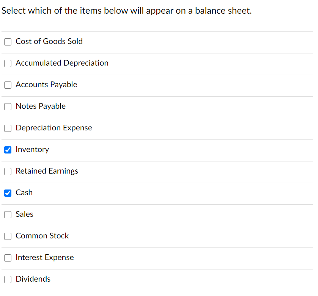Click the Common Stock label text

tap(42, 236)
